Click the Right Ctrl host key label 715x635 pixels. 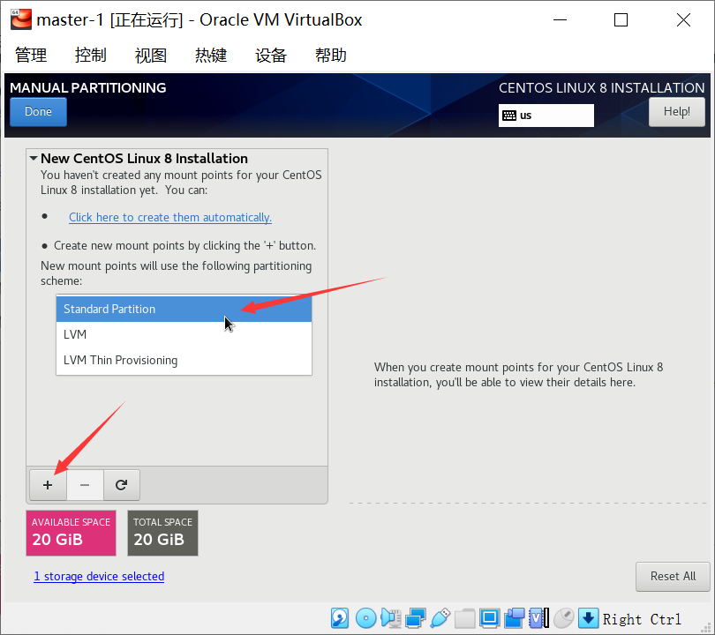(642, 619)
